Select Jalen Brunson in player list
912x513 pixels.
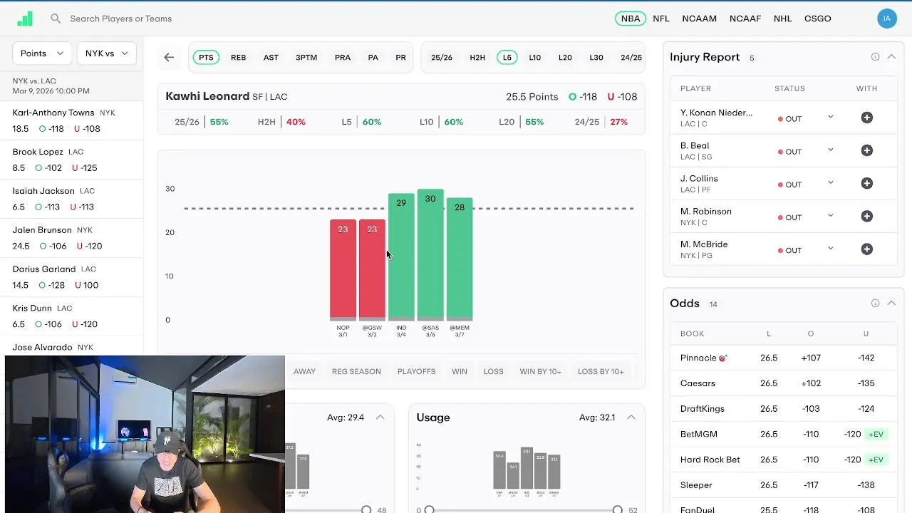[71, 238]
